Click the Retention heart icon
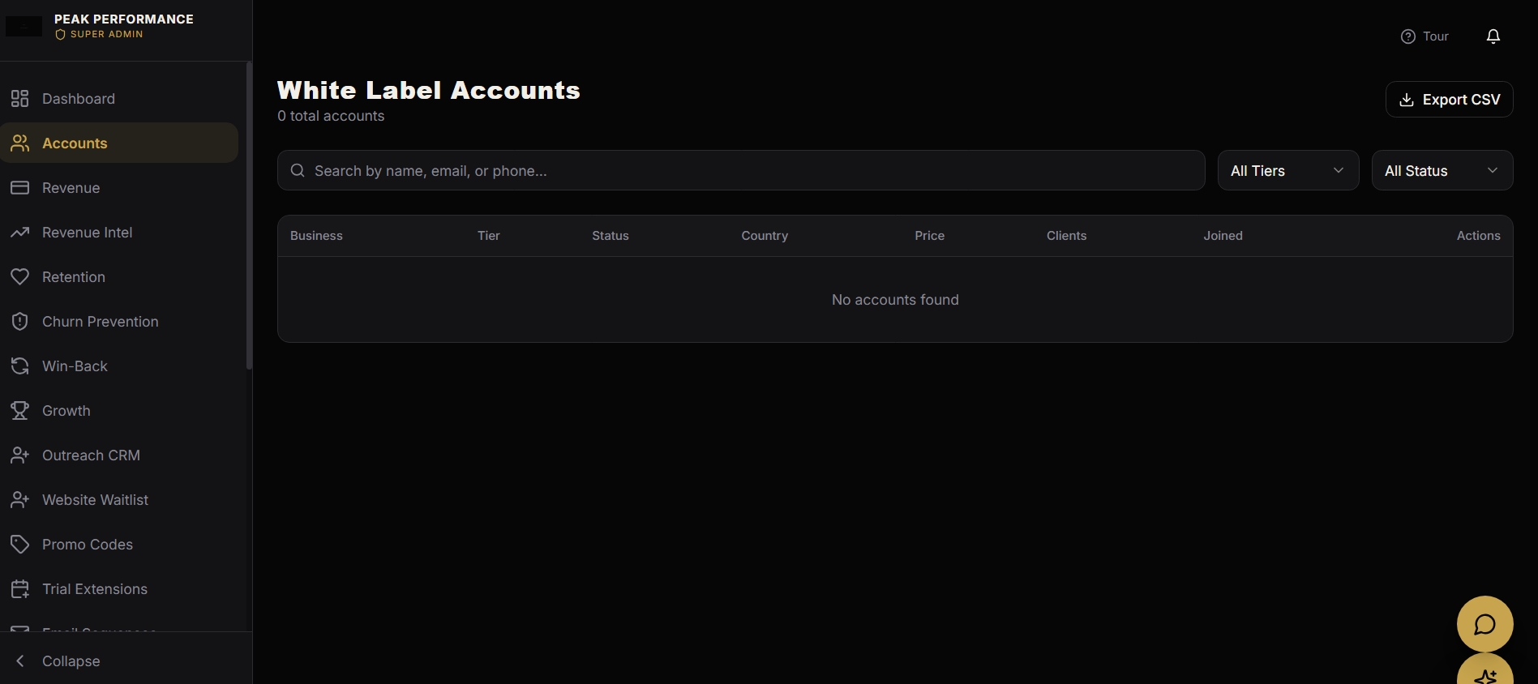The image size is (1538, 684). (x=20, y=277)
